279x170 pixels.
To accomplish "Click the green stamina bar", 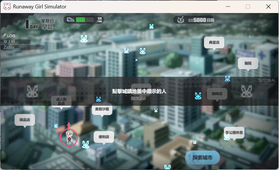I will 85,20.
